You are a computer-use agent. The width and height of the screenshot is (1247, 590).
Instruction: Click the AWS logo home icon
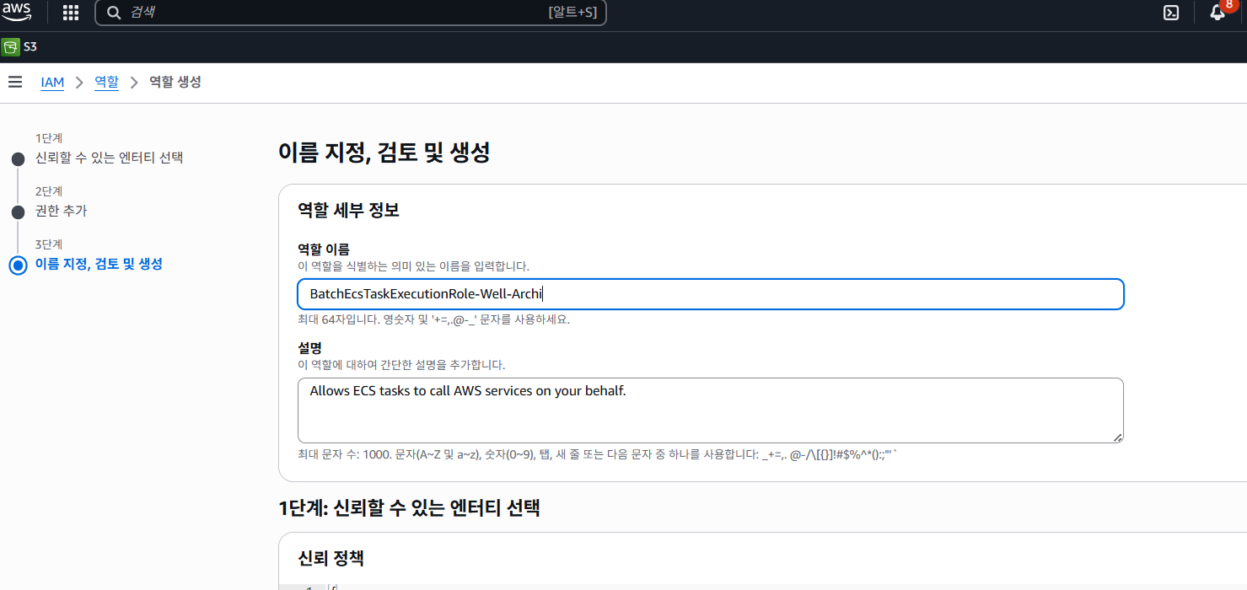point(16,12)
